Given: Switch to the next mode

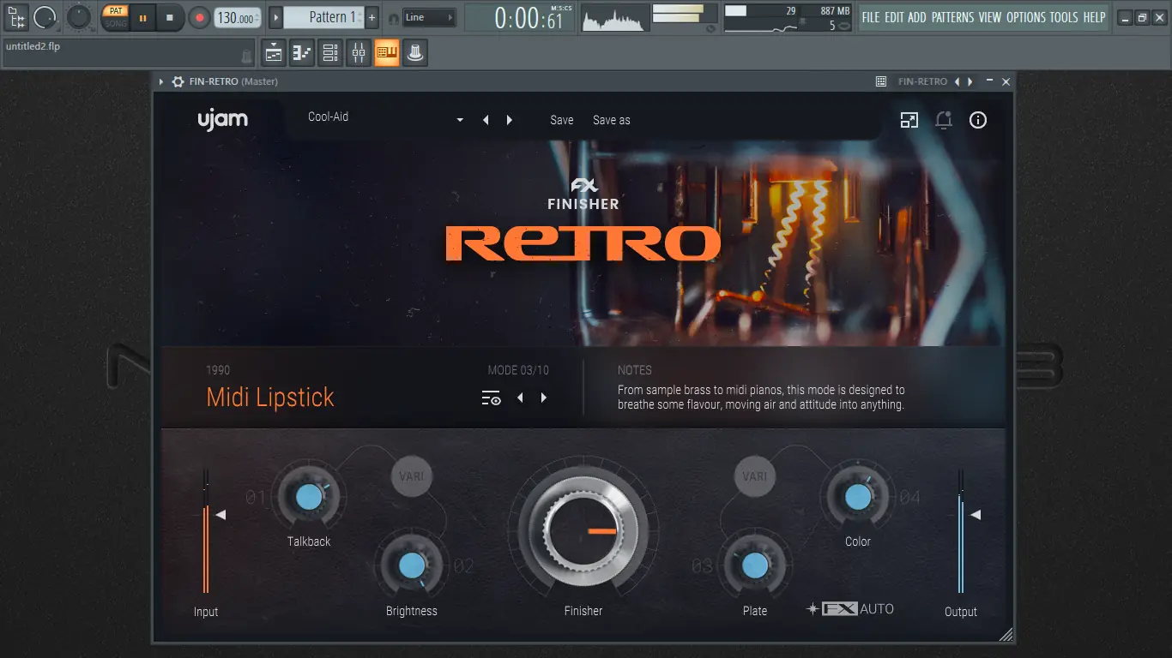Looking at the screenshot, I should (x=544, y=398).
